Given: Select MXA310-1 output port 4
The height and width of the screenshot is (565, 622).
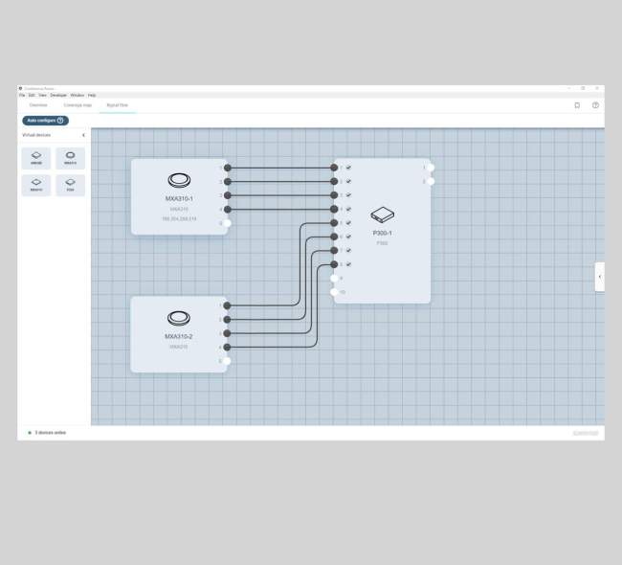Looking at the screenshot, I should pos(228,210).
